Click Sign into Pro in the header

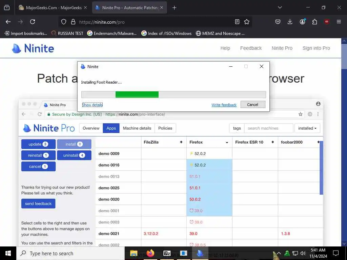pyautogui.click(x=316, y=48)
